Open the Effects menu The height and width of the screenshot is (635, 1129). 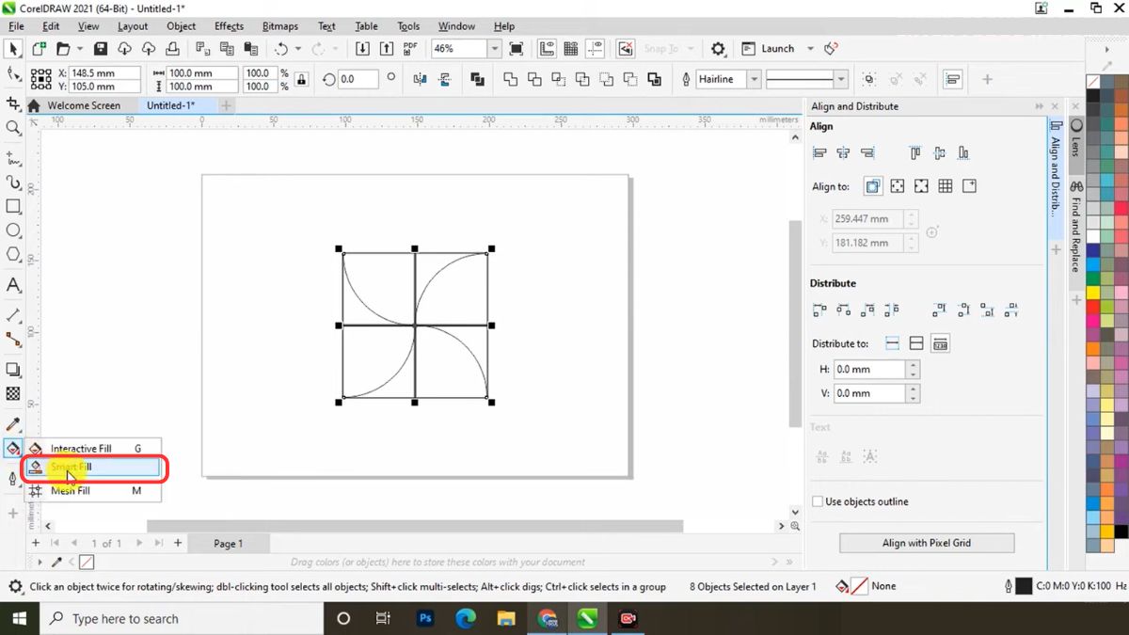point(229,26)
